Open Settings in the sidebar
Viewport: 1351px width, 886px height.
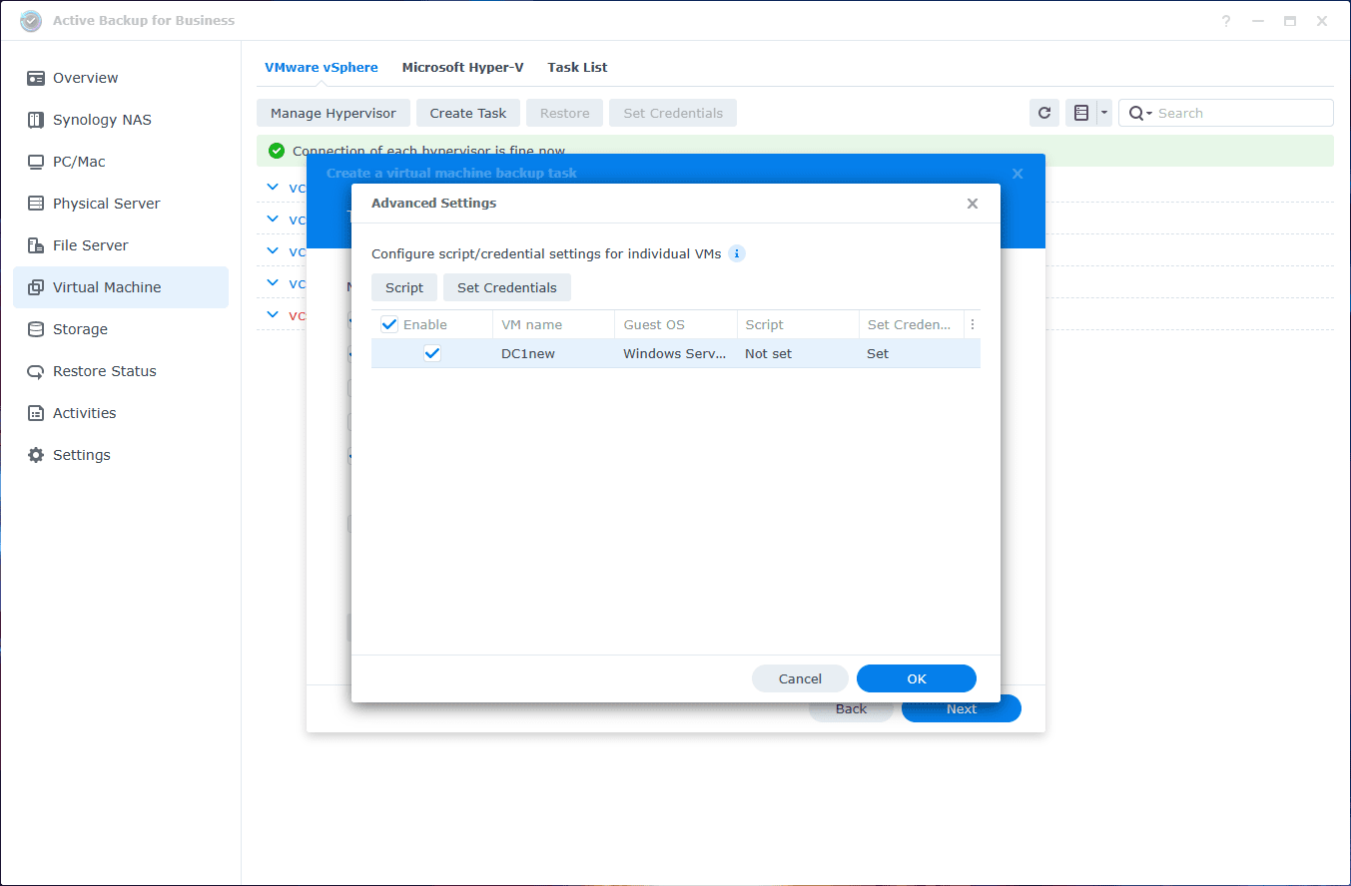coord(120,455)
